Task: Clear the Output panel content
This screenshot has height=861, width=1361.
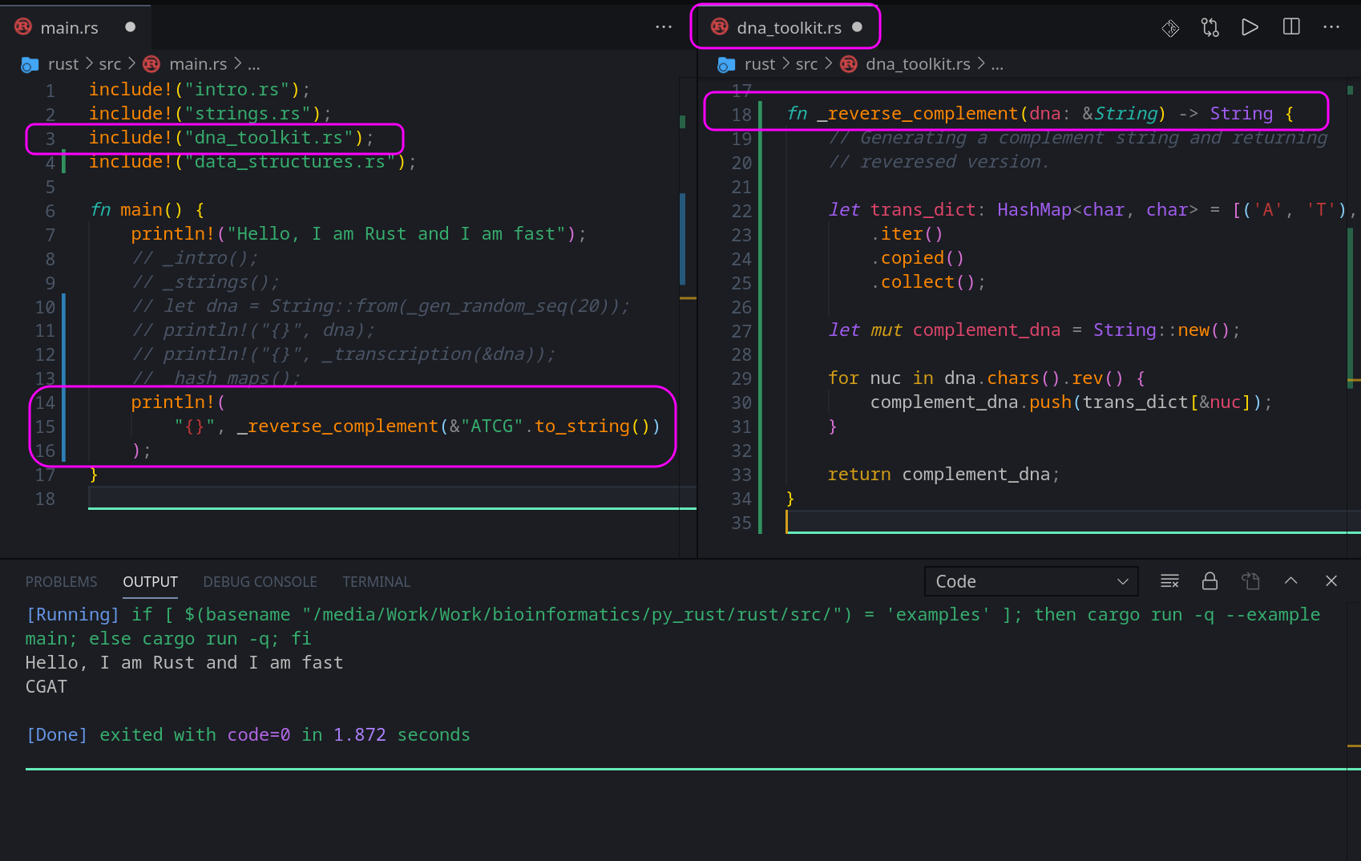Action: (1169, 580)
